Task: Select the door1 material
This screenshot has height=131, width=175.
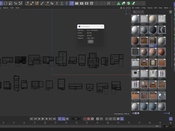Action: [x=144, y=63]
